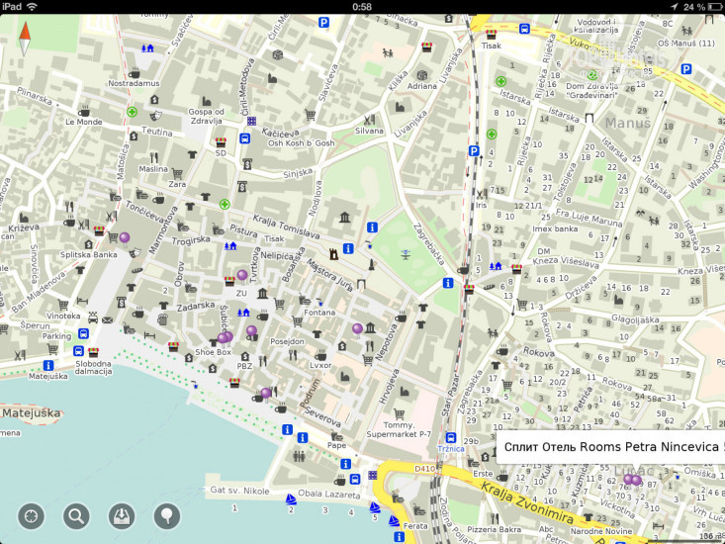This screenshot has width=725, height=544.
Task: Tap the Tržnica bus stop icon
Action: [x=450, y=437]
